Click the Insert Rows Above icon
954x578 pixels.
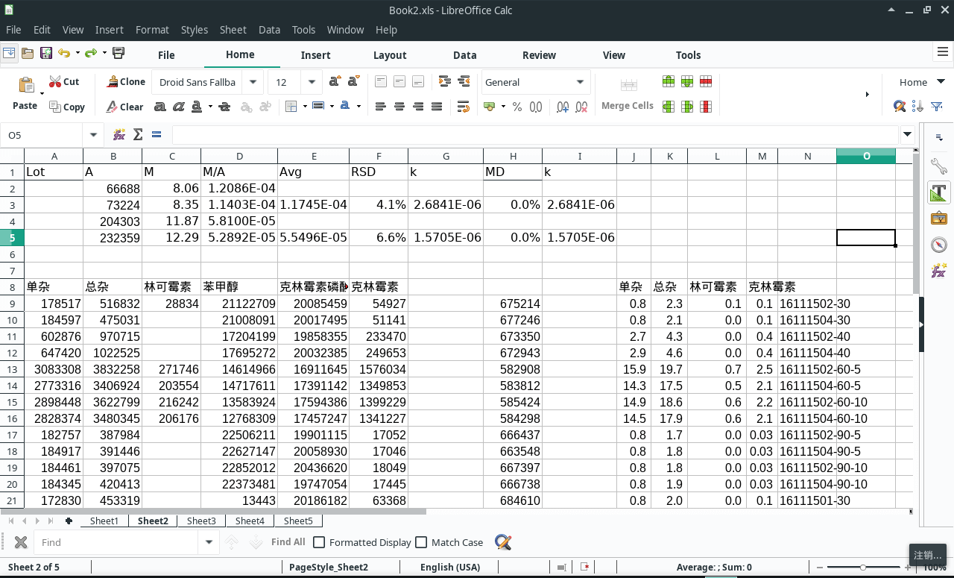tap(669, 82)
